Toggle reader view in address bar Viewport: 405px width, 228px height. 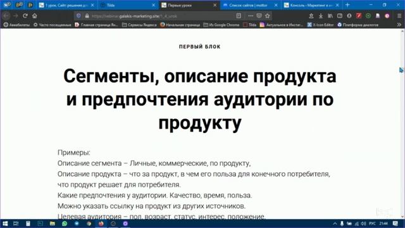(239, 16)
